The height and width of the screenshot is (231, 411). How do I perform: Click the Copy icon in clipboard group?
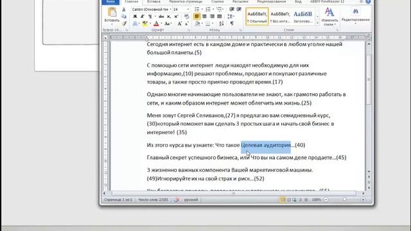click(x=124, y=17)
